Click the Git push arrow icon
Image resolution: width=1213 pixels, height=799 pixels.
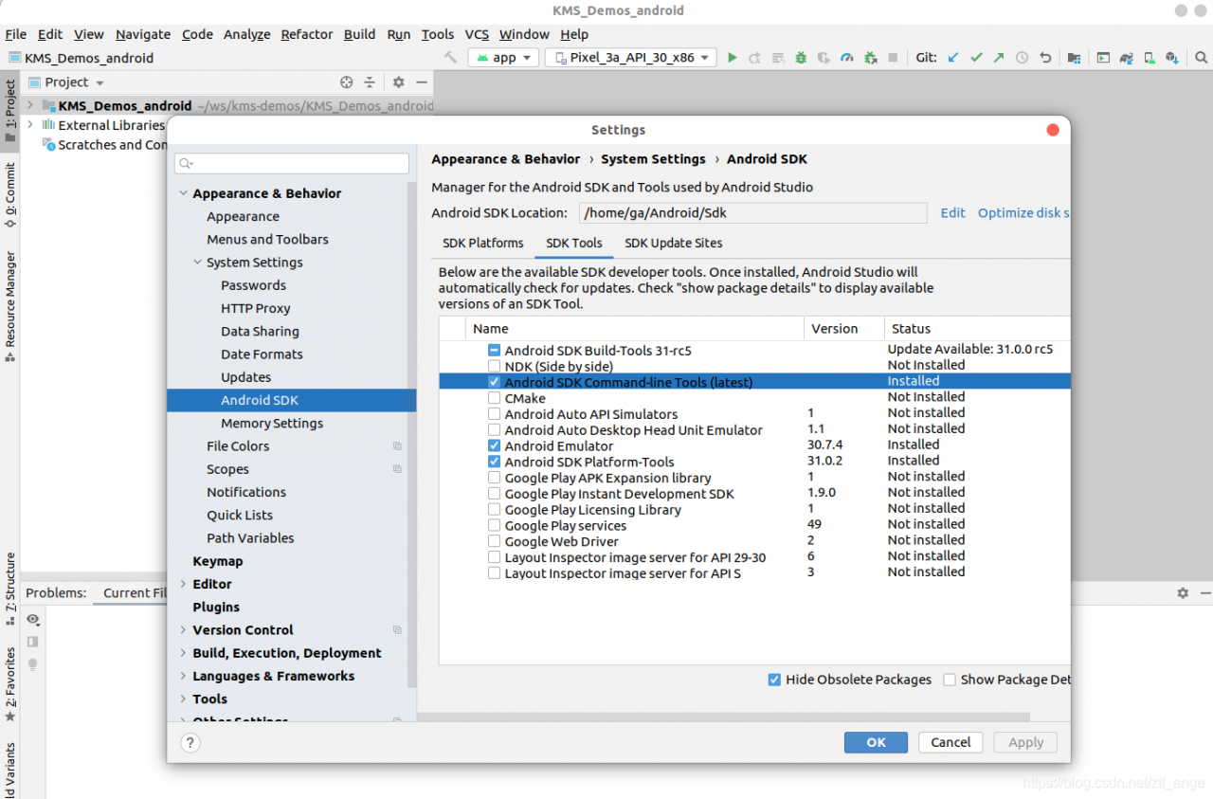point(999,58)
